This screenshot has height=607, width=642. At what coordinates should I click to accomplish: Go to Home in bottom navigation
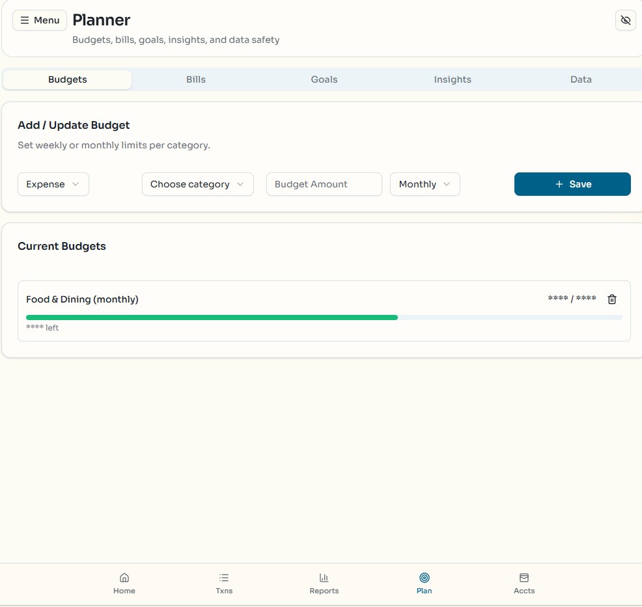124,584
